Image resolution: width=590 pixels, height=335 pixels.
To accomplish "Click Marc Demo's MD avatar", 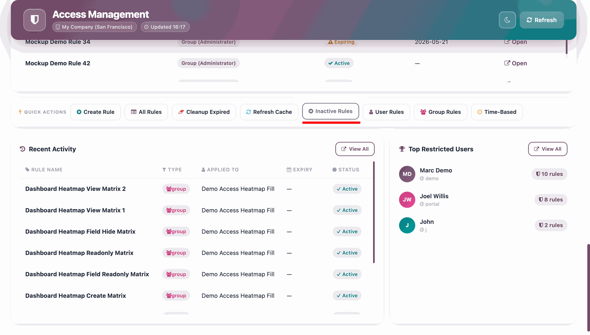I will click(x=407, y=174).
